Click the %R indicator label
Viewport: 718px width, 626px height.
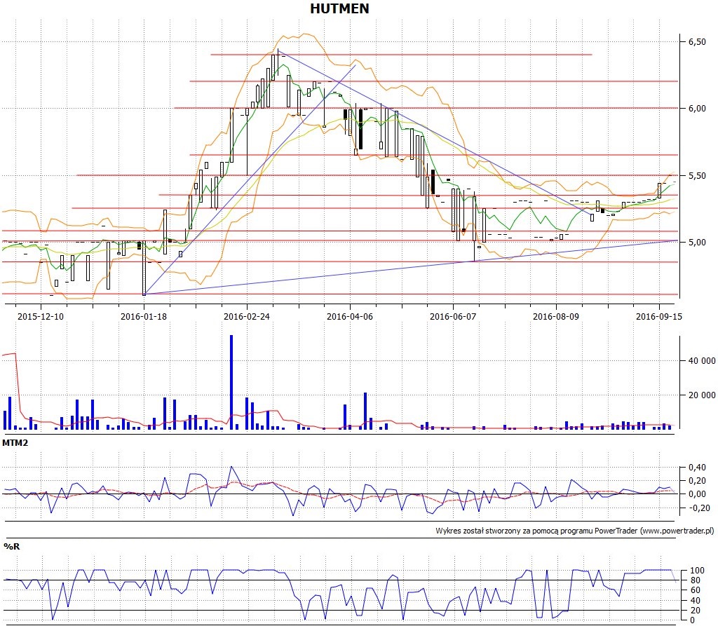[x=11, y=547]
